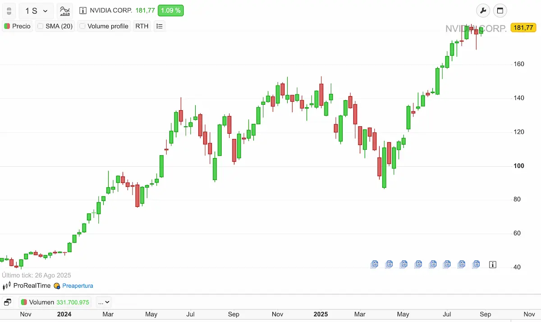Enable the SMA (20) checkbox

point(41,26)
